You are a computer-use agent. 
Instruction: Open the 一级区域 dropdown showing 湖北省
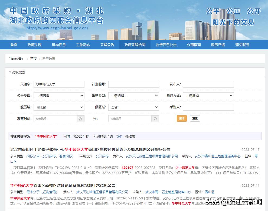[59, 107]
